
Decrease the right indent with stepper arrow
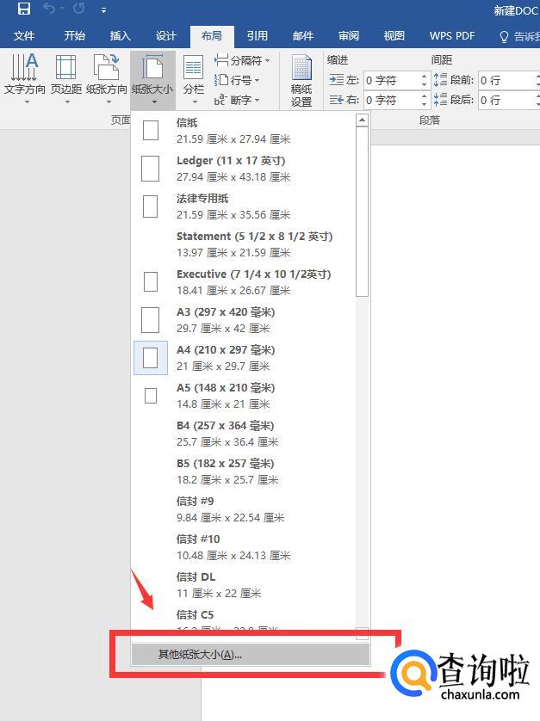[x=425, y=104]
